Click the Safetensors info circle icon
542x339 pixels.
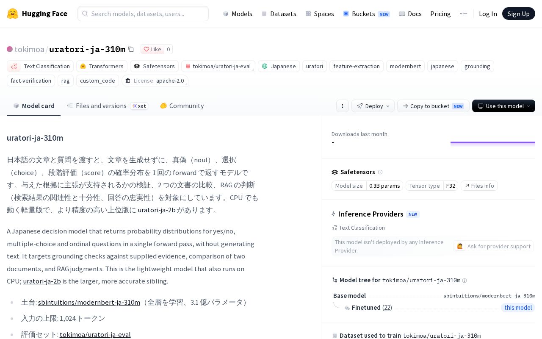tap(380, 172)
